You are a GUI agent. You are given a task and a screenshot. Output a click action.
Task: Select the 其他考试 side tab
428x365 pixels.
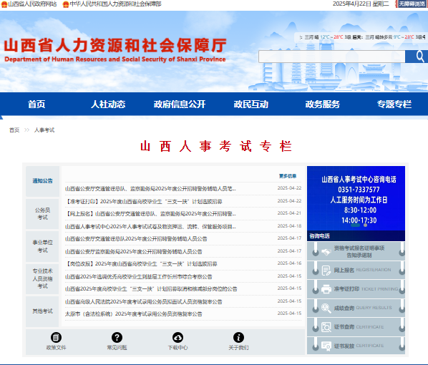(x=42, y=311)
